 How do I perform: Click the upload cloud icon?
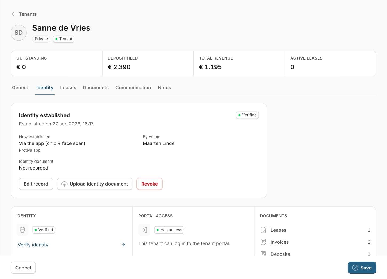pos(64,184)
